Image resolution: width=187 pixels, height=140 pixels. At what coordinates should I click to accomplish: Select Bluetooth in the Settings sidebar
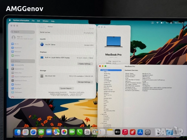point(17,48)
